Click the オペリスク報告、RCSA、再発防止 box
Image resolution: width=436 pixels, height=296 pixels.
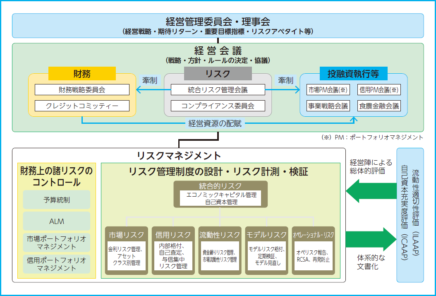[314, 256]
